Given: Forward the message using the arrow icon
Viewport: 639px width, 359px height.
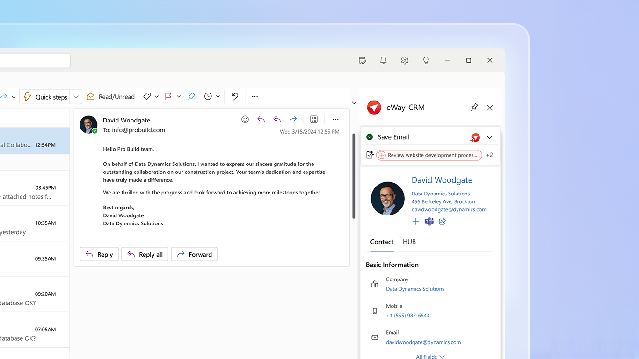Looking at the screenshot, I should tap(293, 119).
